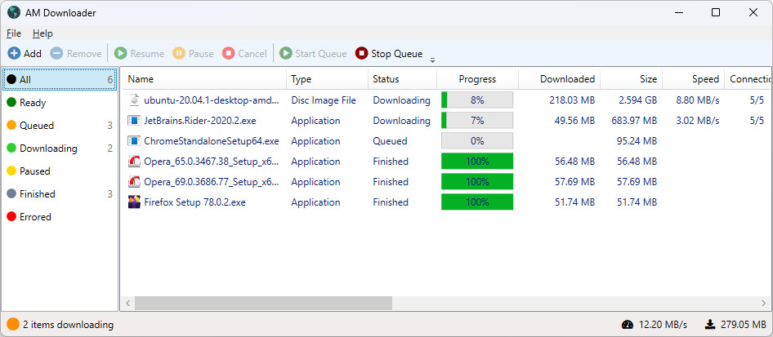The height and width of the screenshot is (337, 773).
Task: Click the horizontal scrollbar thumb
Action: click(x=263, y=303)
